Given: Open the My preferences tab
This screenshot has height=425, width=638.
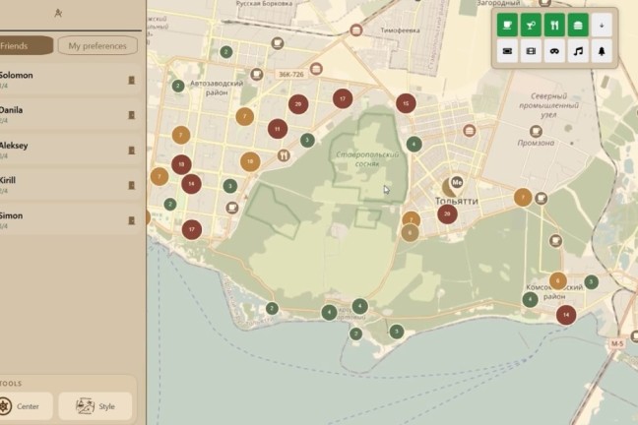Looking at the screenshot, I should (97, 45).
